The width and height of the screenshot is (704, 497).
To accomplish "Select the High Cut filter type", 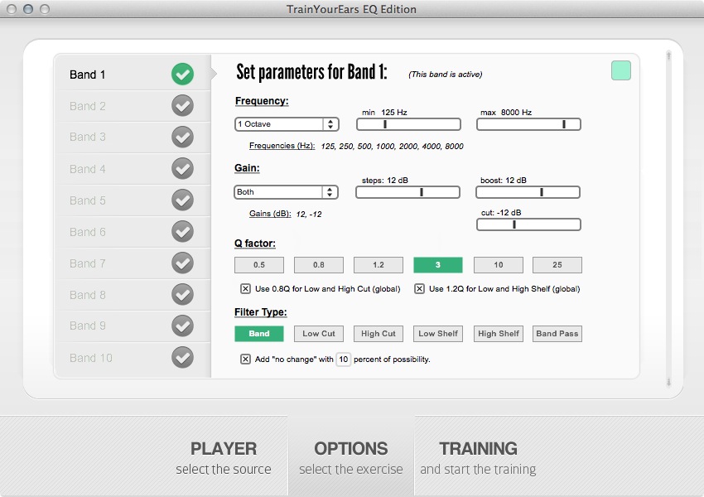I will pos(379,334).
